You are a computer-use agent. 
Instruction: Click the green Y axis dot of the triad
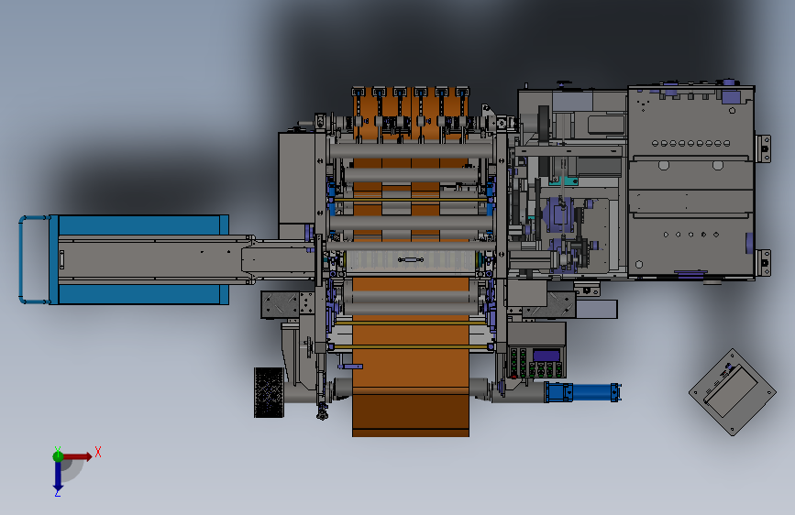[58, 456]
